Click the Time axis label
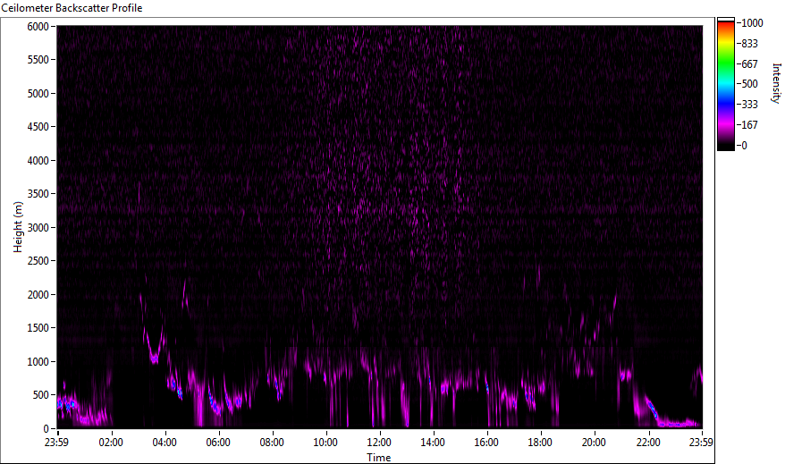This screenshot has height=464, width=785. coord(379,458)
